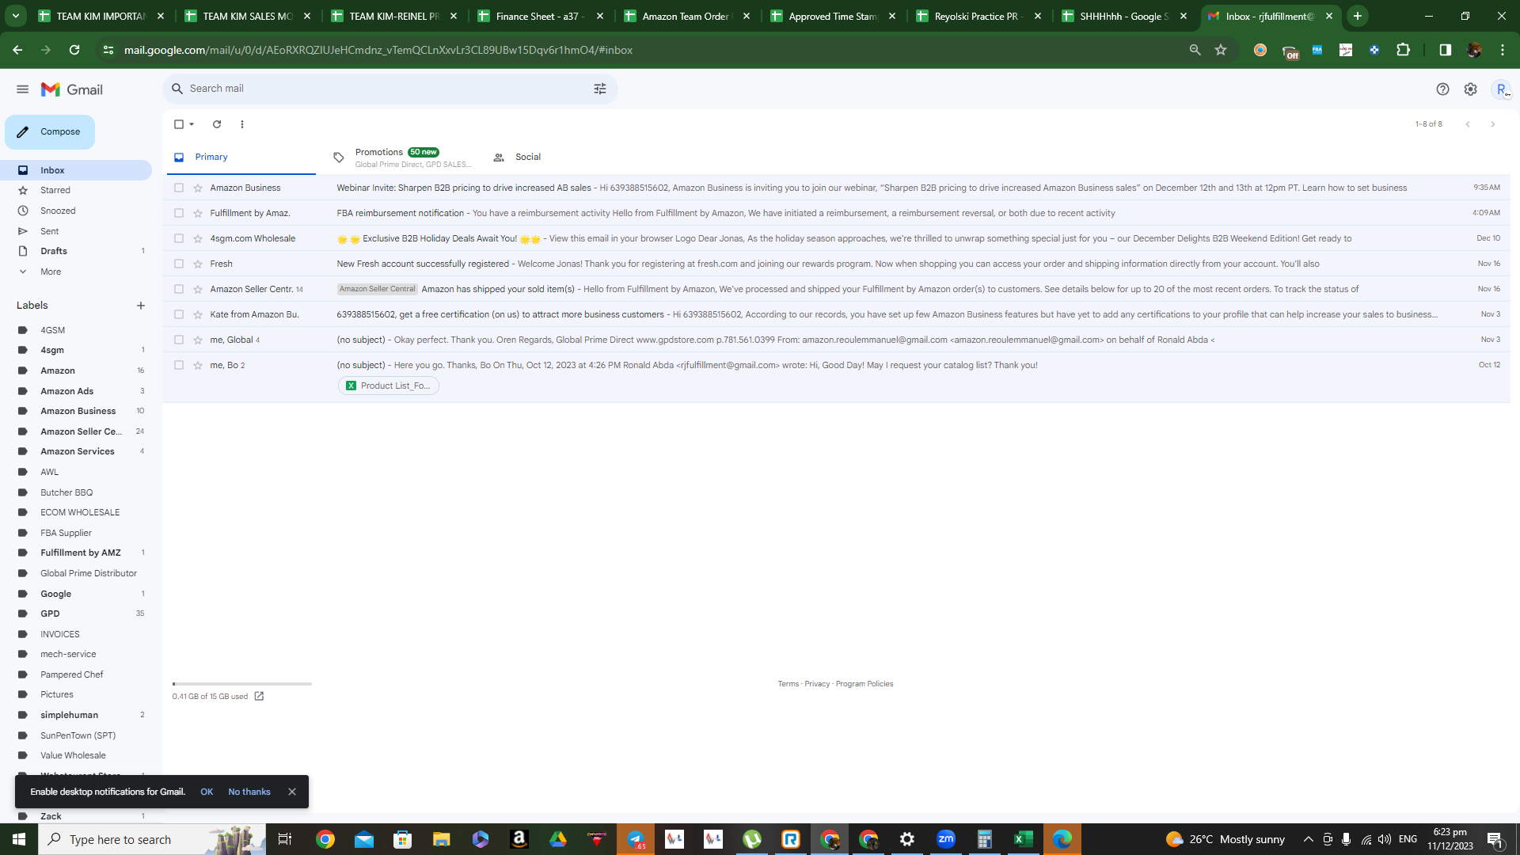Focus the Search mail field

389,89
